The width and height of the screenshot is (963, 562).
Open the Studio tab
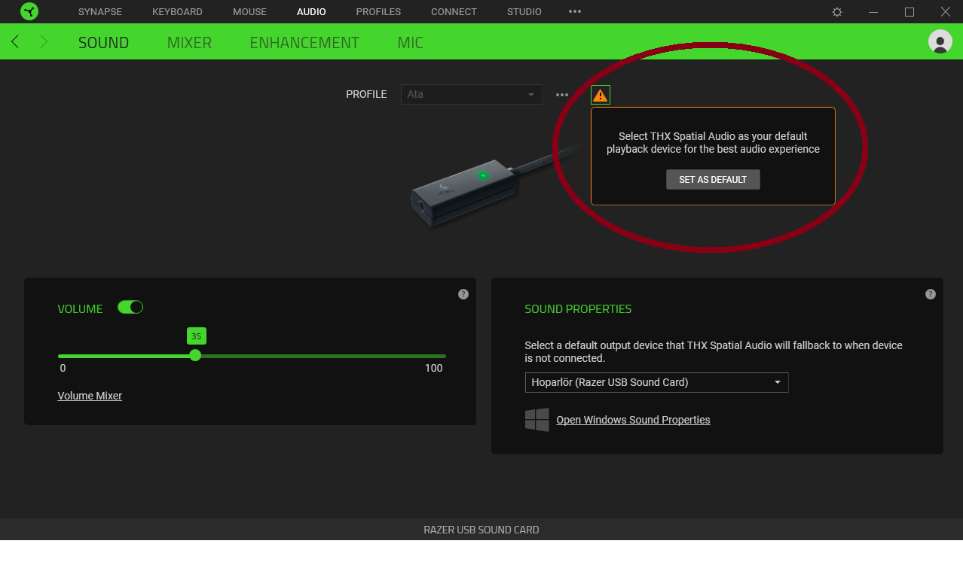pos(524,11)
